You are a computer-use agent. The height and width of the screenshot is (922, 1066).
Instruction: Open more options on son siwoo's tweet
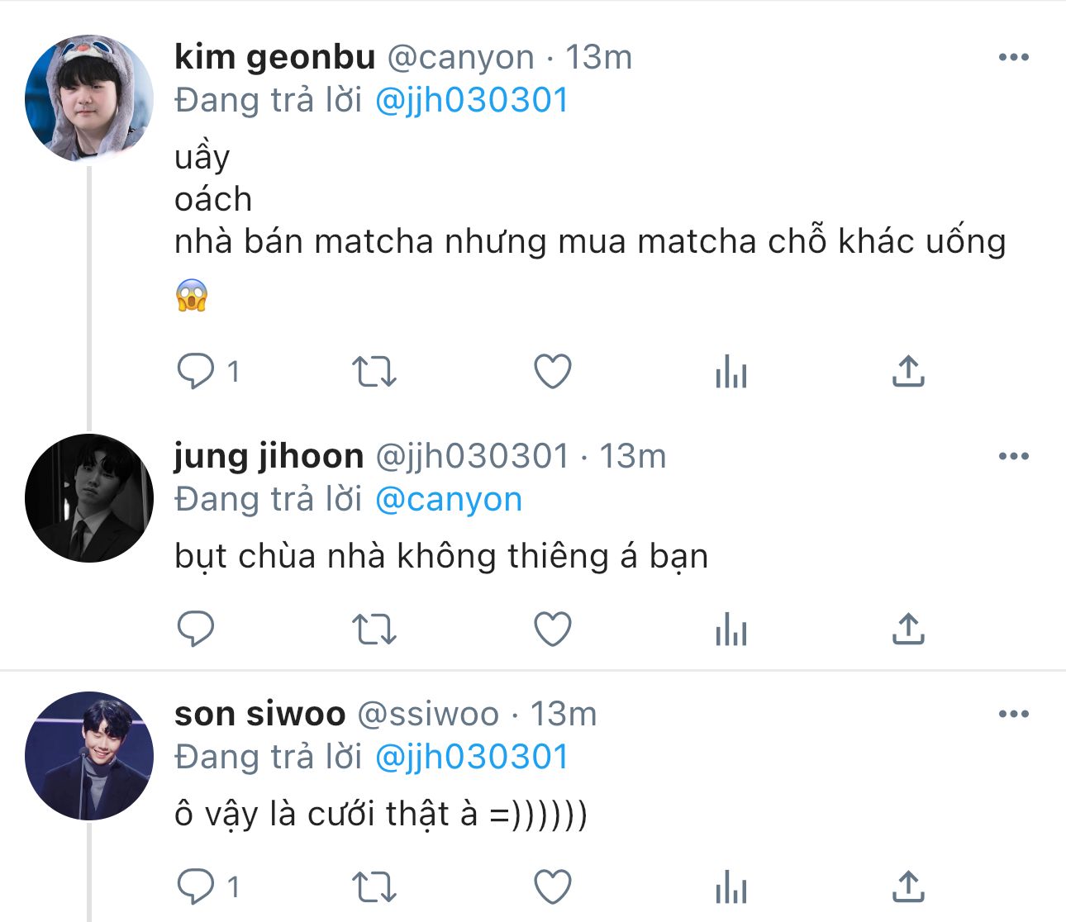click(x=1013, y=714)
